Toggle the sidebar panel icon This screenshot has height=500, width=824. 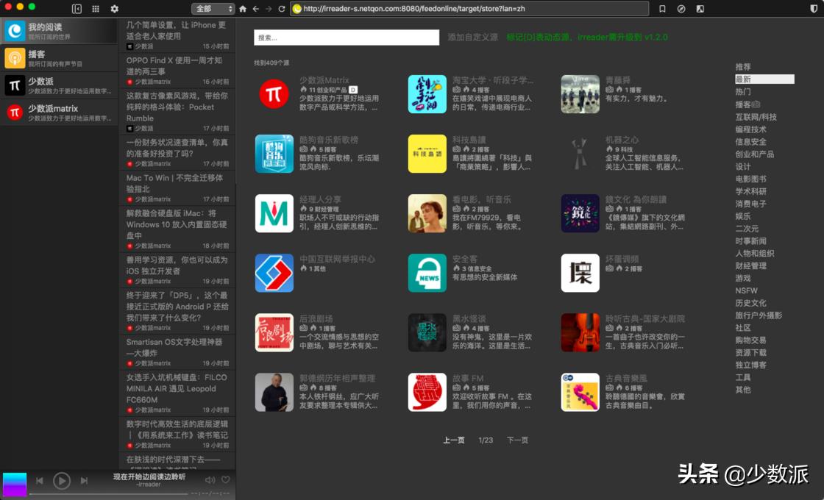click(77, 9)
